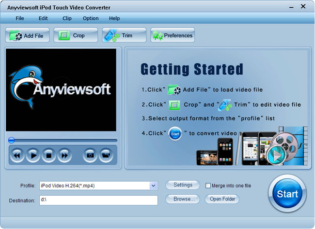
Task: Click the Crop icon in step 2
Action: [174, 105]
